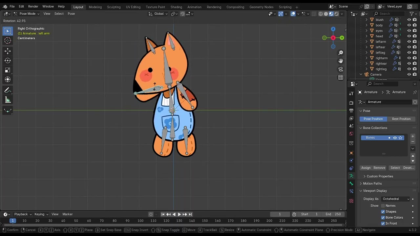
Task: Click the Rest Position button
Action: pos(401,119)
